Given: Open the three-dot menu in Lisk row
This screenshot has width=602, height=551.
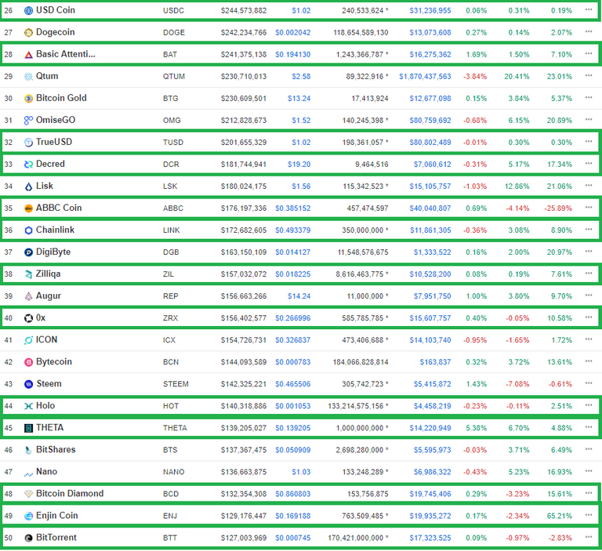Looking at the screenshot, I should click(589, 186).
